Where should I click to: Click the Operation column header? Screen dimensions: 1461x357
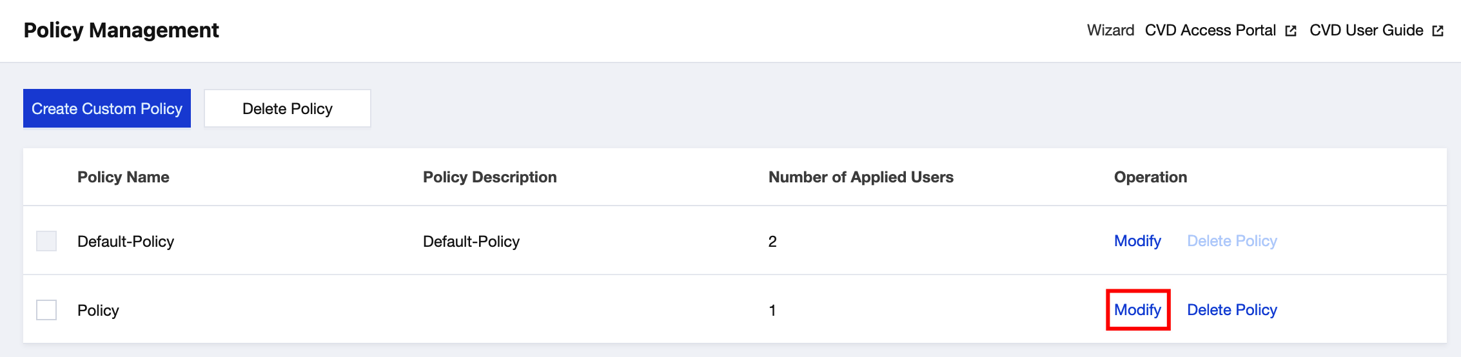[x=1150, y=177]
